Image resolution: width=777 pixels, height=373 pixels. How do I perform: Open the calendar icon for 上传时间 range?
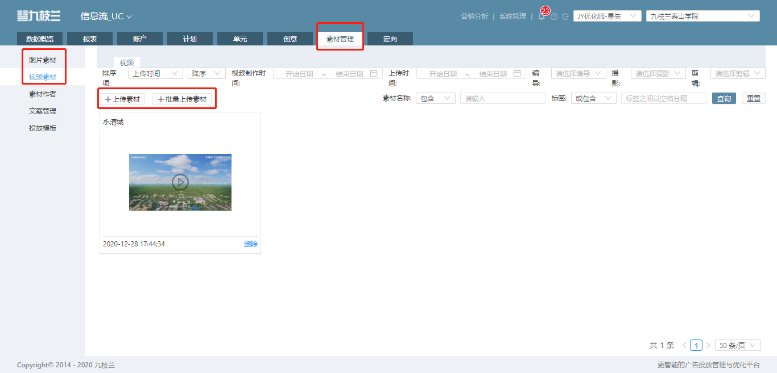(x=517, y=73)
